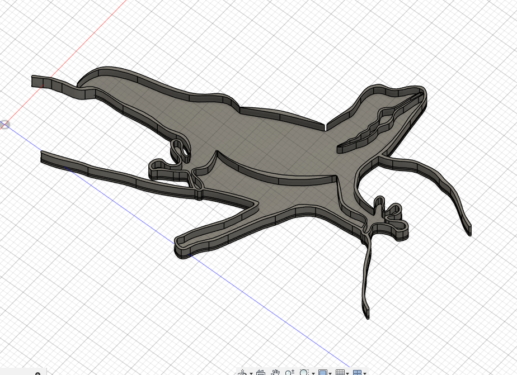Select the Orbit tool in navigation bar
517x375 pixels.
click(x=243, y=372)
